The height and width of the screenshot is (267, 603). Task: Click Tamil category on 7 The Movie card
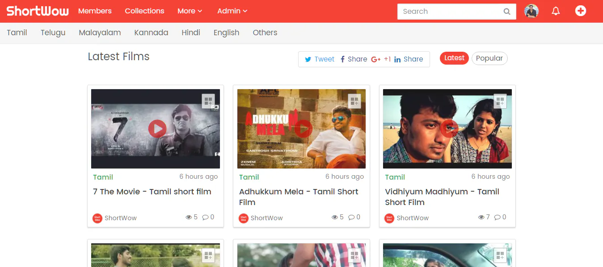click(103, 177)
